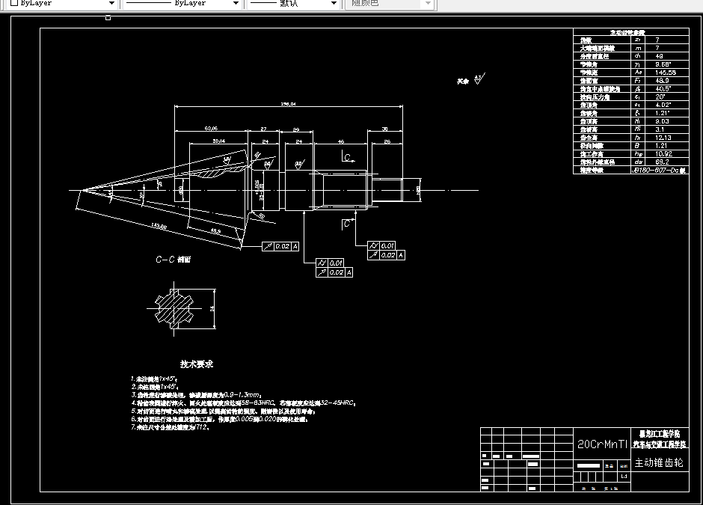This screenshot has height=505, width=703.
Task: Select the 26 length dimension text
Action: pyautogui.click(x=387, y=141)
